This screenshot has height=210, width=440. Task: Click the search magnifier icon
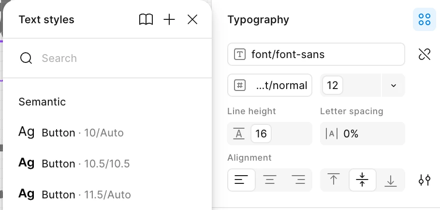(26, 59)
